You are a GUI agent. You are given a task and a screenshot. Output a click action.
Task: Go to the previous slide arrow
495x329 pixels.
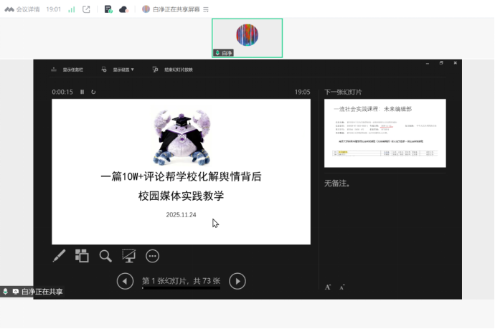[125, 282]
